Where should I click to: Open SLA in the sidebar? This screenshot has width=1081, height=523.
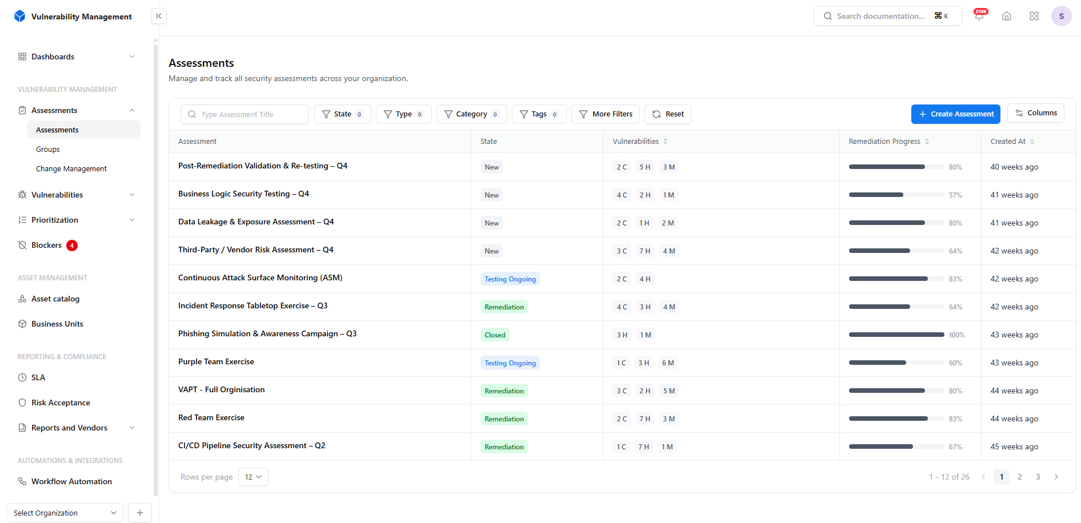point(38,377)
